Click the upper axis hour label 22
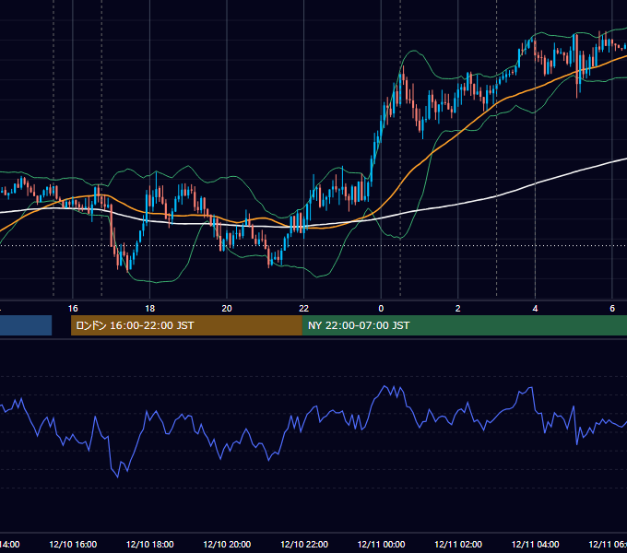This screenshot has height=553, width=627. (x=304, y=309)
